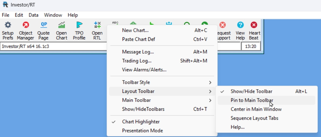Viewport: 321px width, 137px height.
Task: Select Show/HideToolbars menu item
Action: tap(162, 109)
